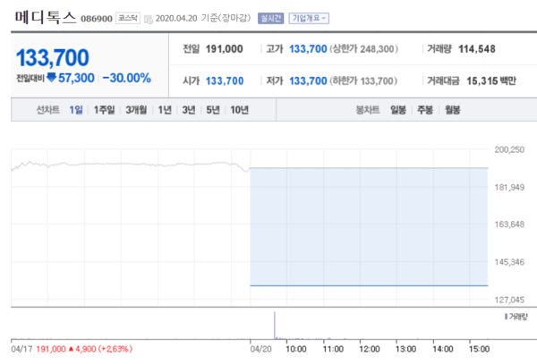Click the 전일 value 191,000
Viewport: 537px width, 364px height.
pos(224,49)
